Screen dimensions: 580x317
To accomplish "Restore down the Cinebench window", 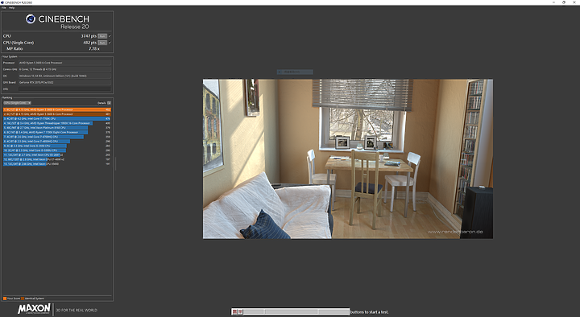I will coord(564,2).
